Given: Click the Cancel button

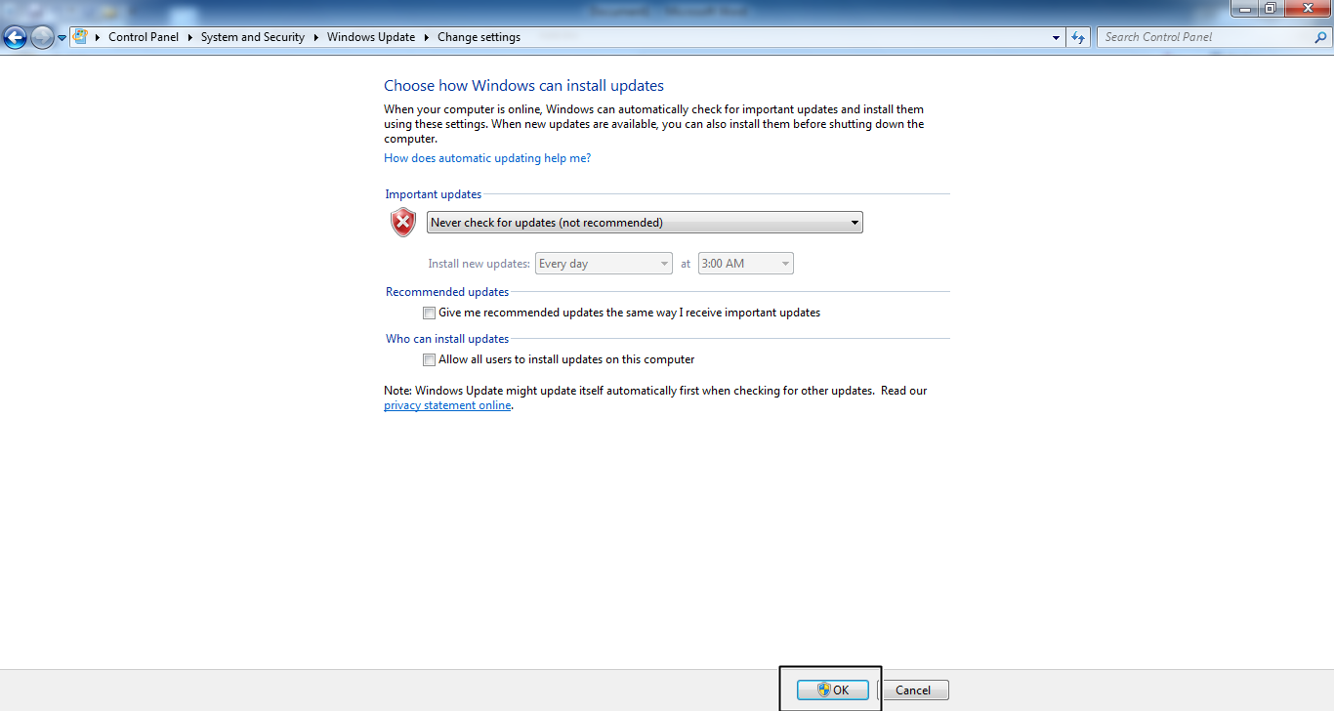Looking at the screenshot, I should pos(913,690).
